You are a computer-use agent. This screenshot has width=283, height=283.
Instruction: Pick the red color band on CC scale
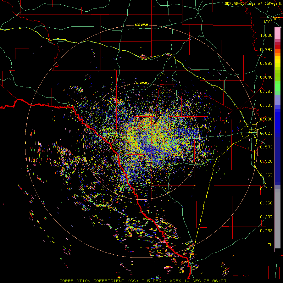click(278, 47)
